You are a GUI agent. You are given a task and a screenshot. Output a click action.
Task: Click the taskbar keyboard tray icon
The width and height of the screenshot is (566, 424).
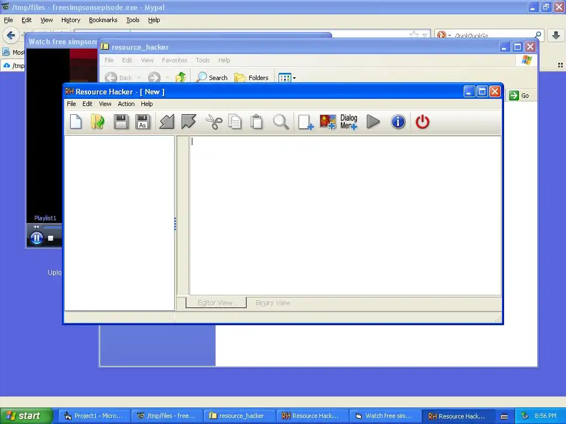coord(504,416)
